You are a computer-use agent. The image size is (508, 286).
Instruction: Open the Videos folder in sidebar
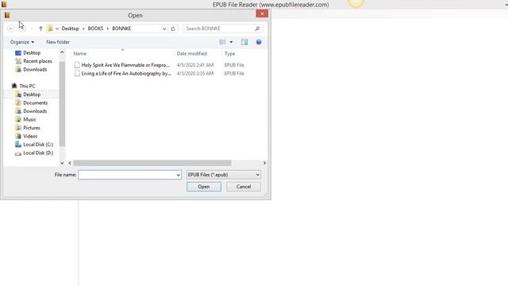click(30, 136)
